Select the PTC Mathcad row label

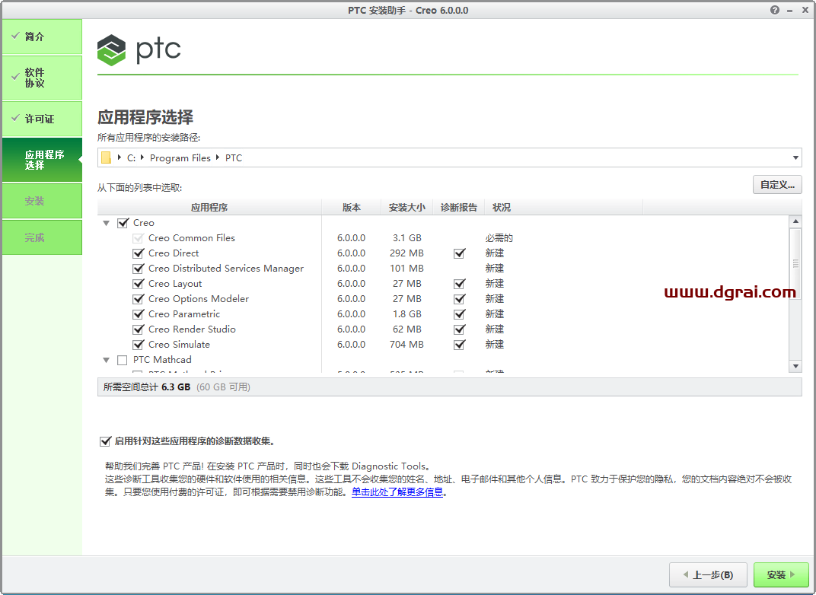[162, 360]
